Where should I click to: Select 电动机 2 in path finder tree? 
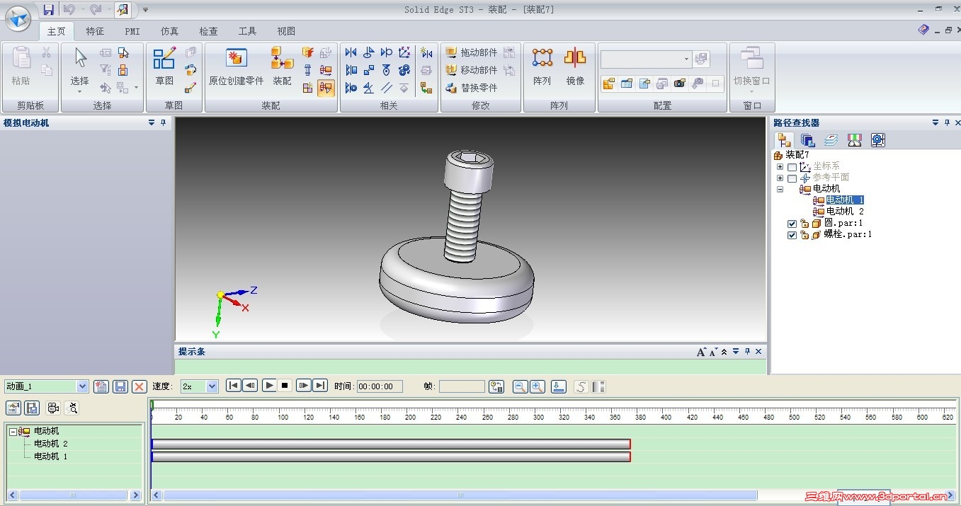[x=845, y=212]
